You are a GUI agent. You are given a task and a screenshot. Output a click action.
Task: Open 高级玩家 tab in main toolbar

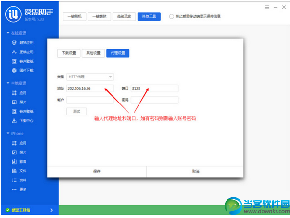click(124, 16)
